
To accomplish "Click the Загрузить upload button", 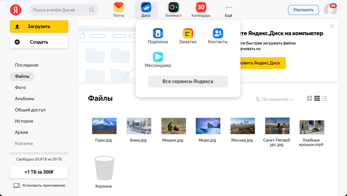I will [x=39, y=27].
